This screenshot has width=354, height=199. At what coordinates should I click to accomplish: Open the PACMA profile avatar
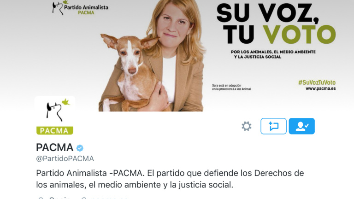tap(55, 116)
